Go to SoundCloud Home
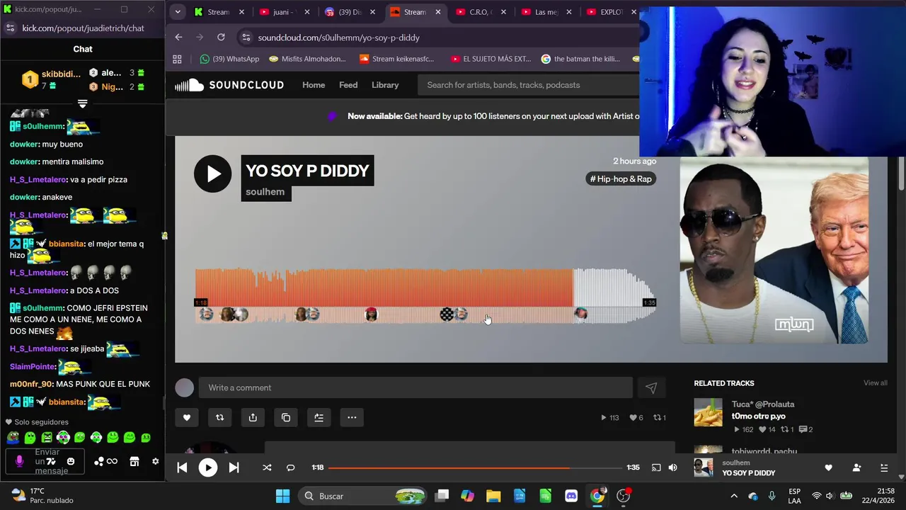906x510 pixels. tap(314, 85)
